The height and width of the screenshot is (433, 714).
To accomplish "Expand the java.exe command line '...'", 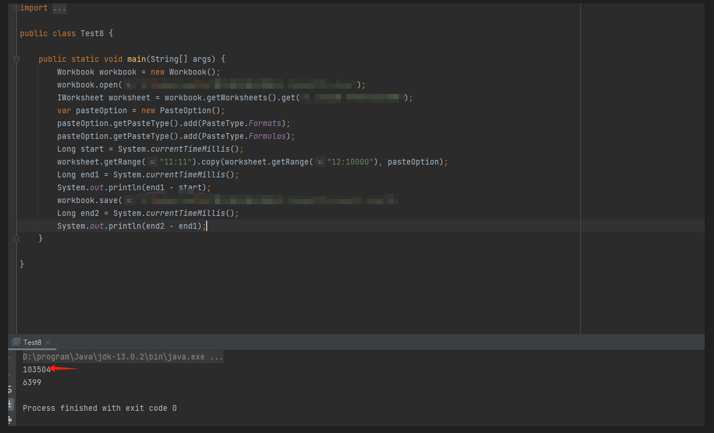I will 217,357.
